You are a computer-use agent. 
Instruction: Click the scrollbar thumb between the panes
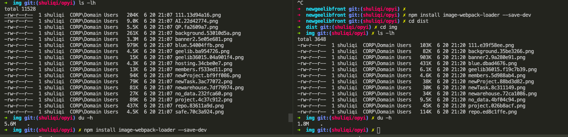coord(290,118)
